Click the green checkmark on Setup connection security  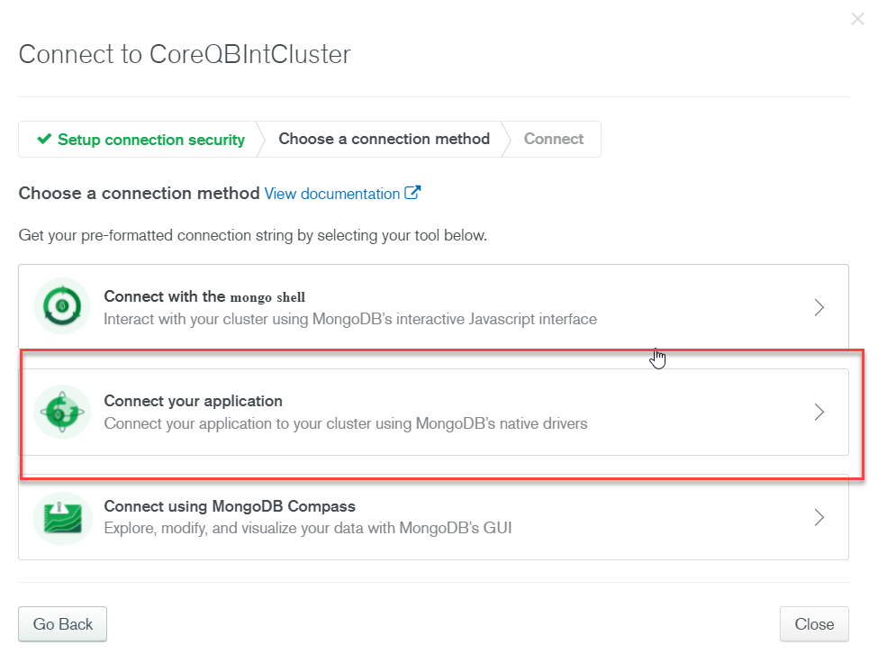click(x=43, y=140)
